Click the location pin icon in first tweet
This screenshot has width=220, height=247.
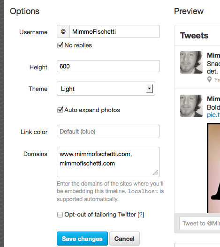coord(209,80)
